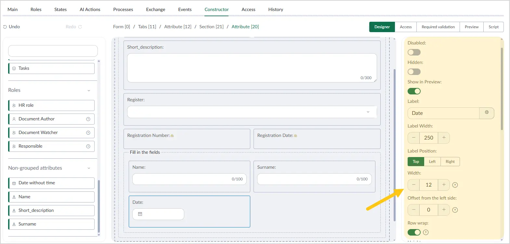Click calendar icon on Date without time
Image resolution: width=510 pixels, height=244 pixels.
coord(14,183)
